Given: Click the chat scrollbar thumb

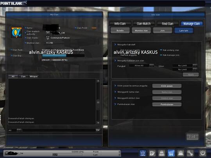Looking at the screenshot, I should coord(98,102).
